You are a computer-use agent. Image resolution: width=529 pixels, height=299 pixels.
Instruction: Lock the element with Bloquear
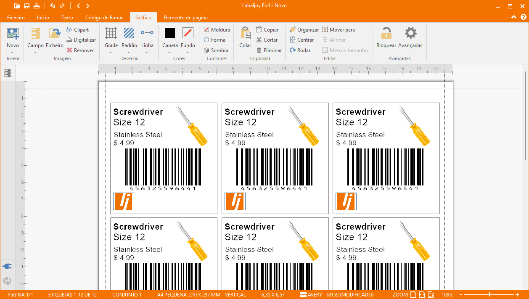click(x=386, y=38)
